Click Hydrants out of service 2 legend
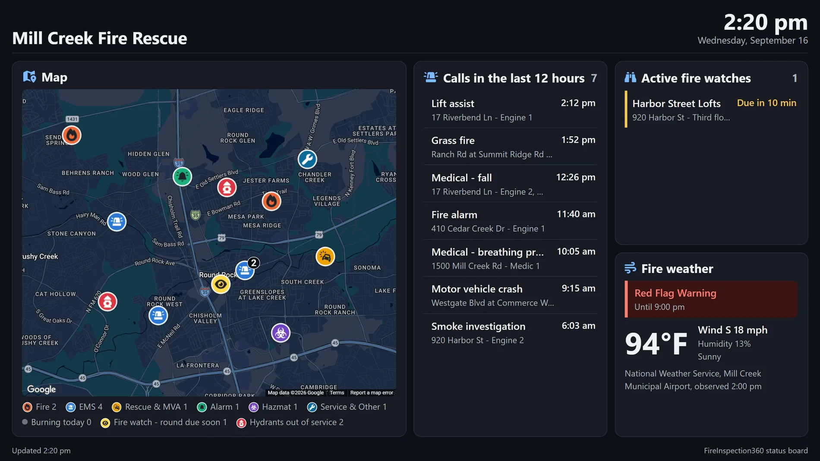820x461 pixels. click(290, 423)
